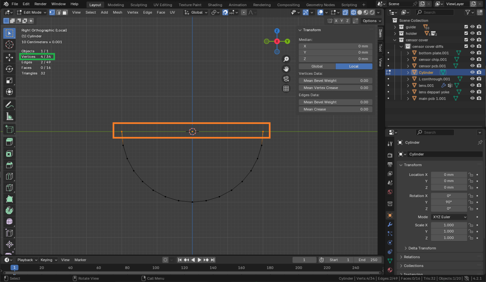
Task: Enable vertex select mode
Action: tap(52, 12)
